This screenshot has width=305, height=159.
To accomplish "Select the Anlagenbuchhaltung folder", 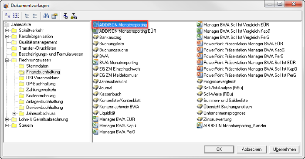I will (44, 101).
